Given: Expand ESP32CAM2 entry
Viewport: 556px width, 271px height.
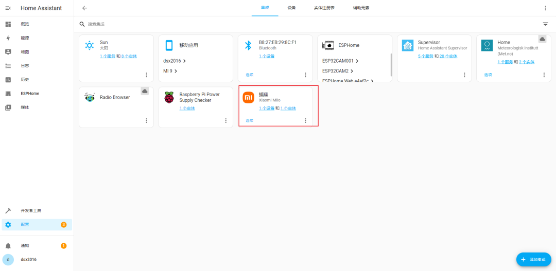Looking at the screenshot, I should tap(338, 71).
